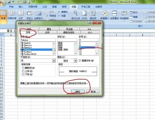155x120 pixels.
Task: Enter 全屏显示 full screen mode
Action: tap(38, 15)
